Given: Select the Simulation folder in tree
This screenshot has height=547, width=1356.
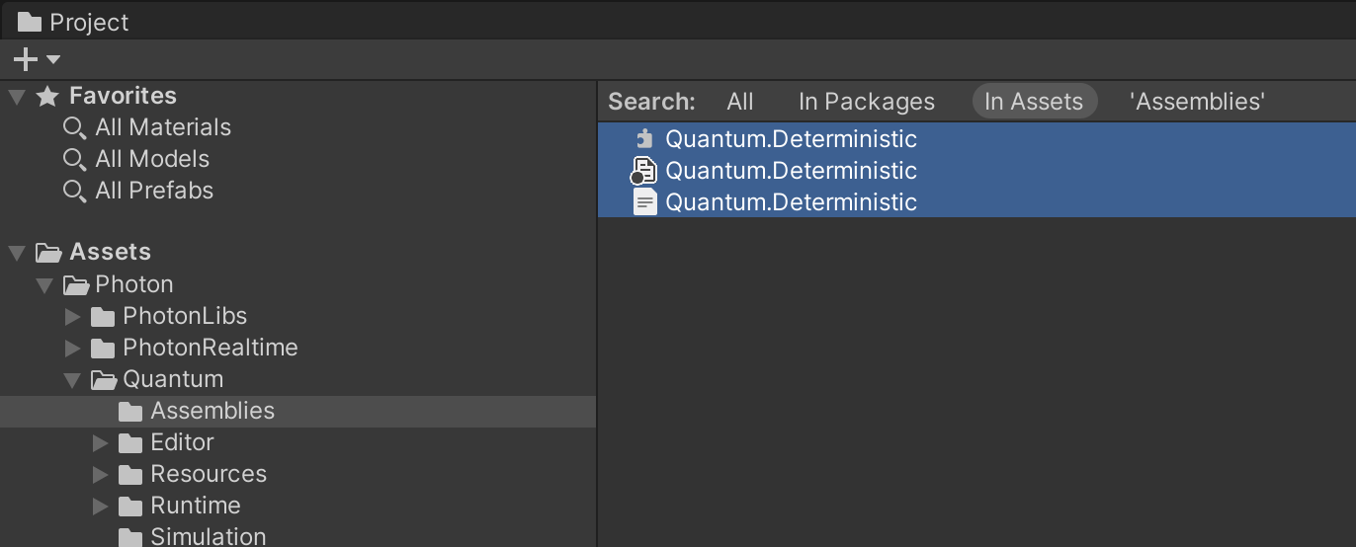Looking at the screenshot, I should click(208, 536).
